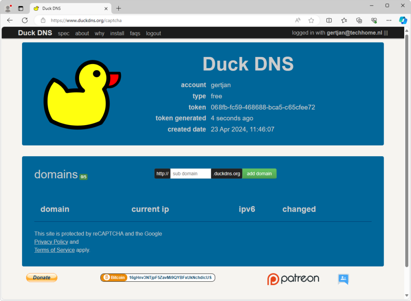
Task: Click the browser Back arrow icon
Action: [x=10, y=20]
